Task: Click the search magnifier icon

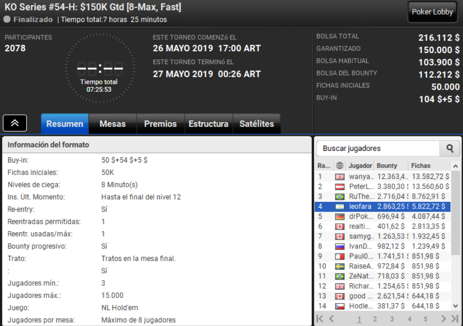Action: tap(449, 148)
